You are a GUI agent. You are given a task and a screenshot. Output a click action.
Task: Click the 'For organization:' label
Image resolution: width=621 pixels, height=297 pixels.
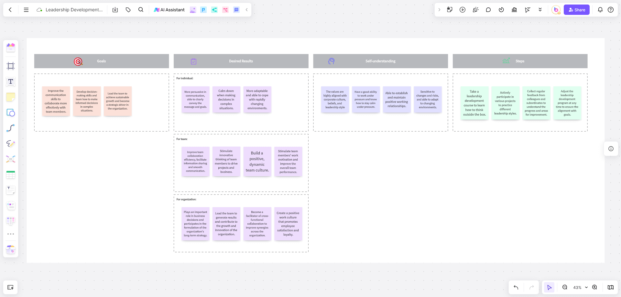(186, 199)
